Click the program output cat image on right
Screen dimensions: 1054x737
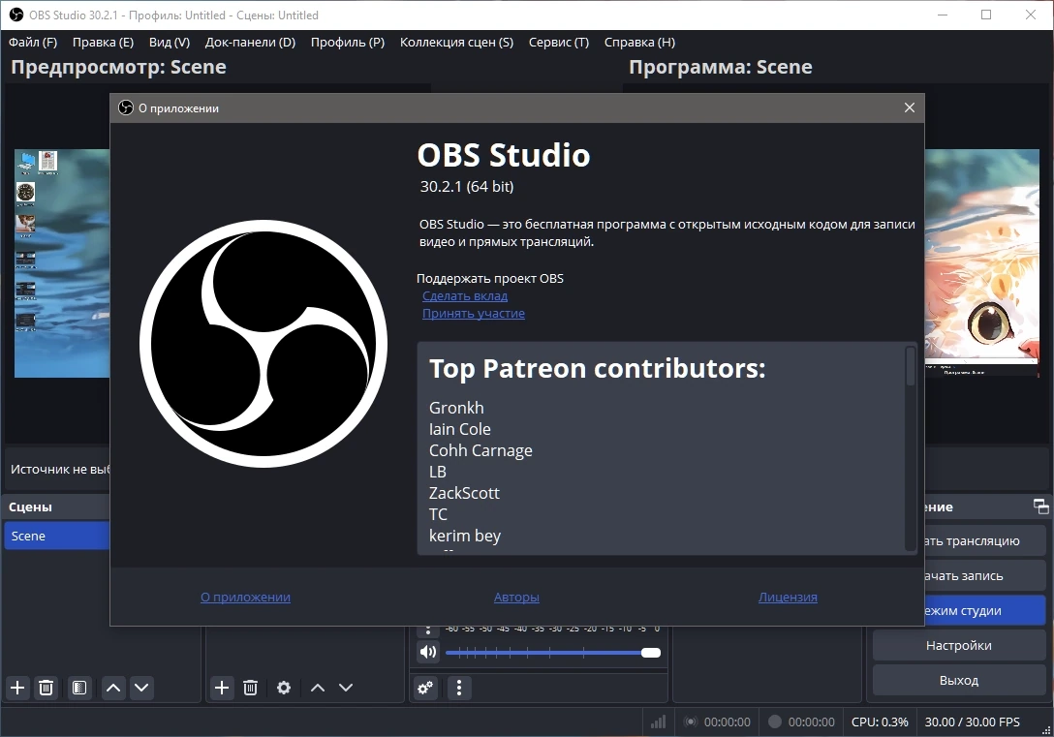pos(982,262)
